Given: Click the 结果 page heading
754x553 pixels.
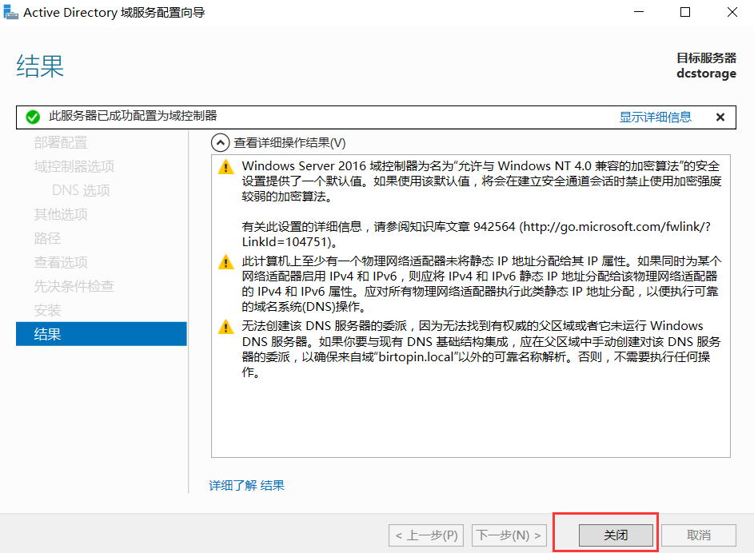Looking at the screenshot, I should point(40,66).
